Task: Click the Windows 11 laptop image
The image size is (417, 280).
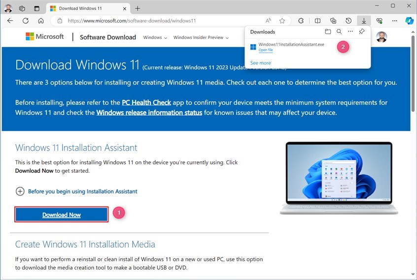Action: tap(339, 178)
